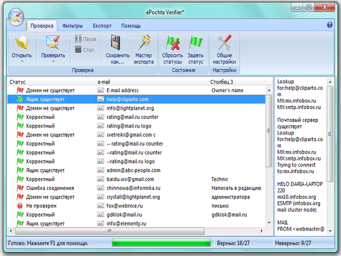Select the info@elementy.ru address

126,223
